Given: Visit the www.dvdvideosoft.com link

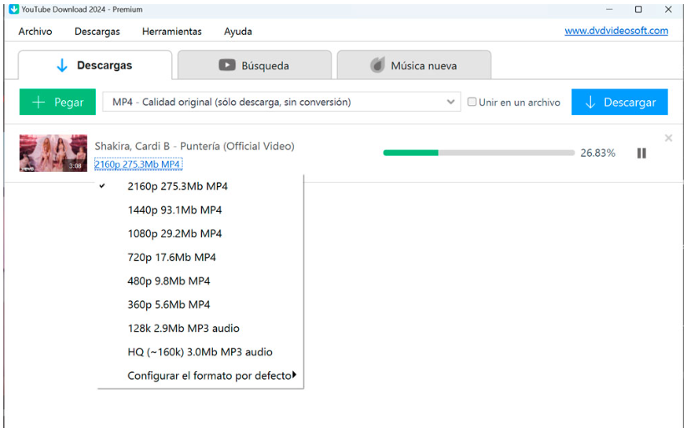Looking at the screenshot, I should (616, 31).
